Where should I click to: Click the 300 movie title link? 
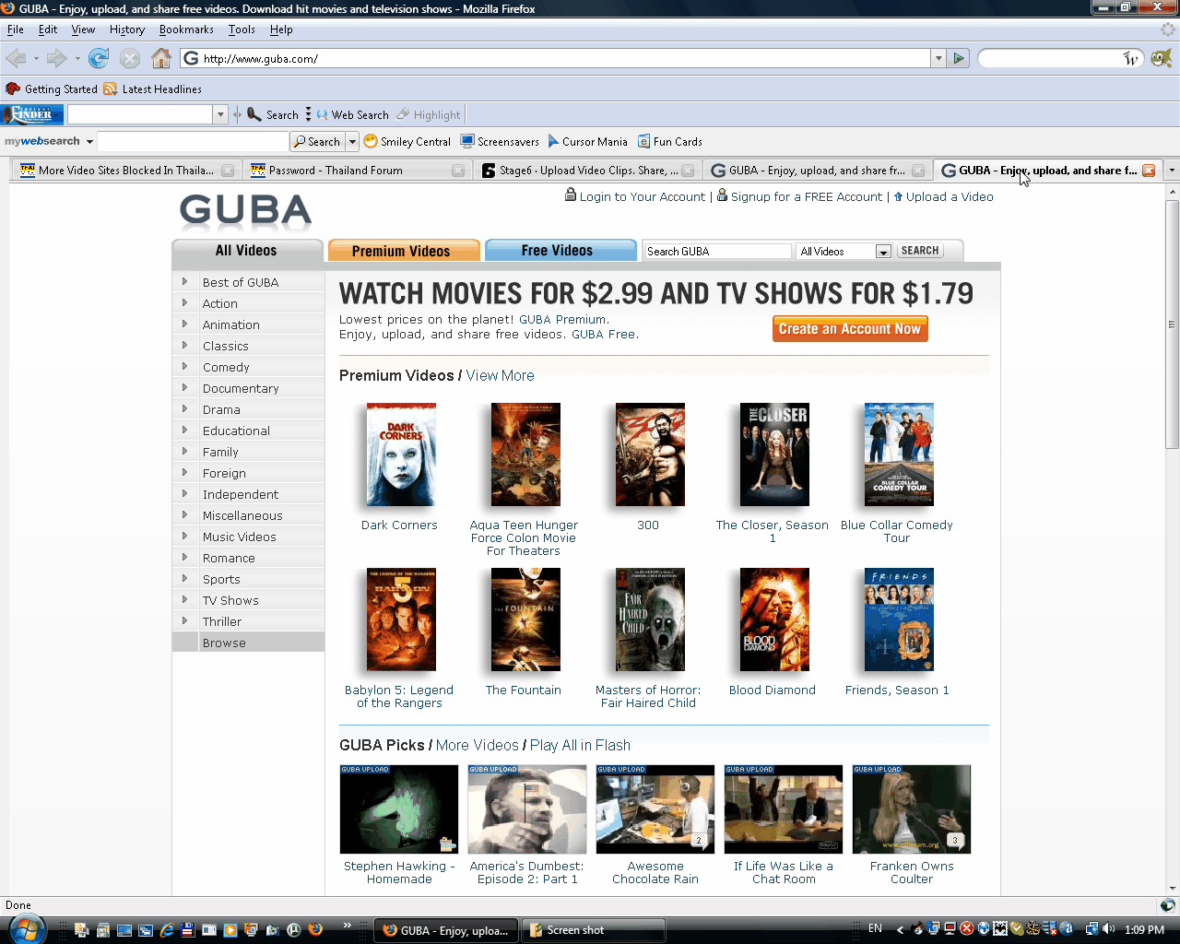click(x=648, y=525)
